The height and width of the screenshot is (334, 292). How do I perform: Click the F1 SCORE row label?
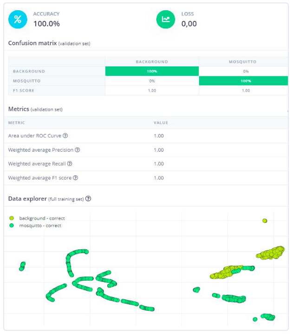tap(24, 91)
